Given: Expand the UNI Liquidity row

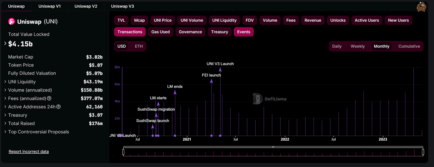Looking at the screenshot, I should coord(5,82).
